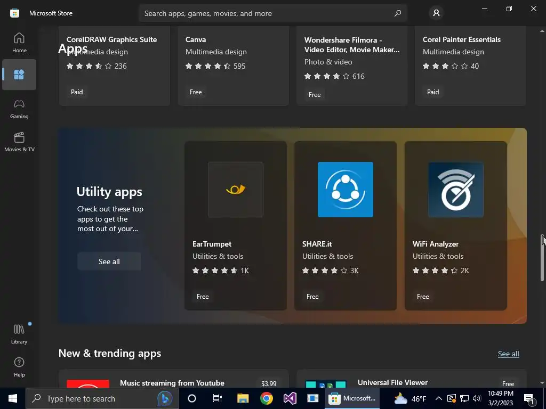Click See all under Utility apps
The height and width of the screenshot is (409, 546).
(x=109, y=261)
